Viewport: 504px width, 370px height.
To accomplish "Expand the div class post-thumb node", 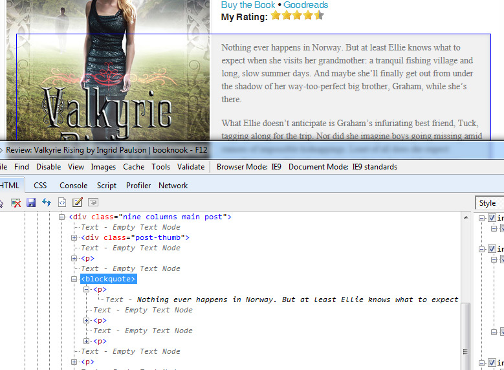I will [74, 237].
